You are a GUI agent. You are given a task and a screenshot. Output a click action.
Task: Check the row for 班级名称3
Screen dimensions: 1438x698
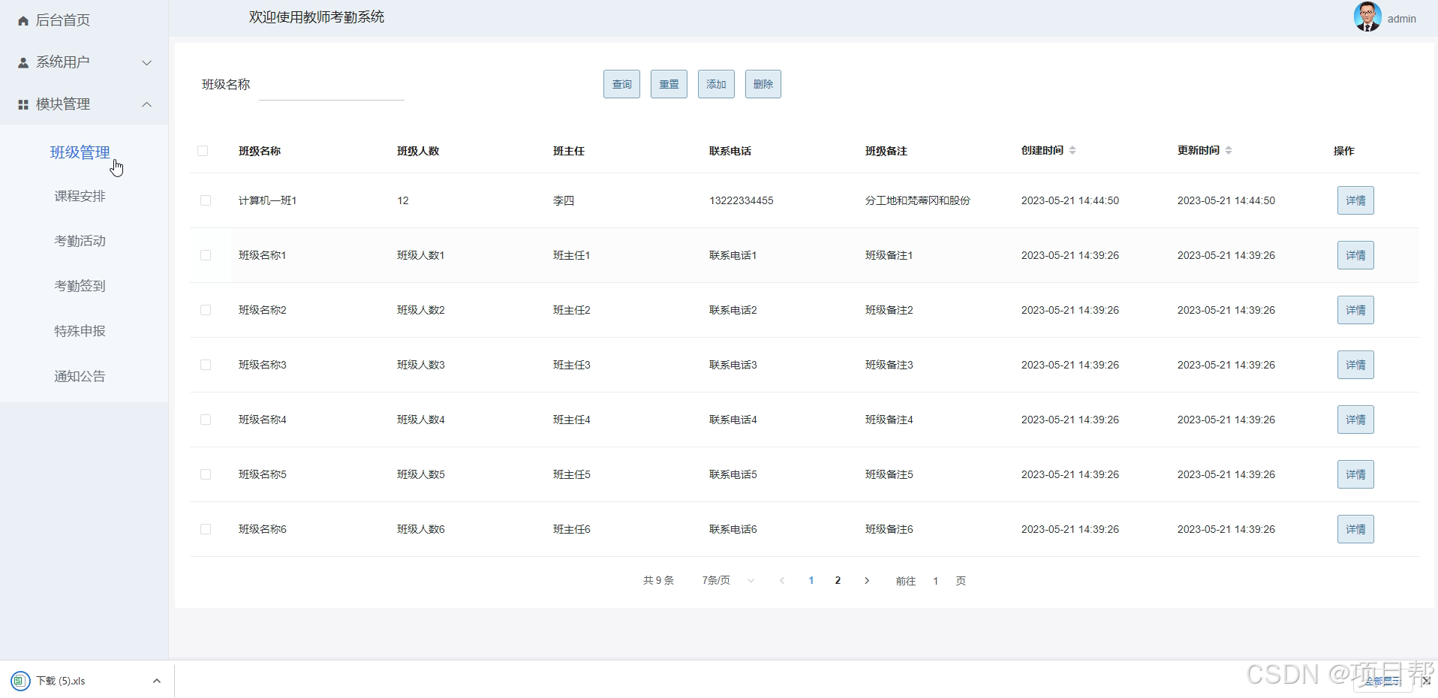[x=206, y=365]
